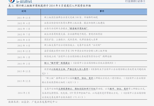
Task: Click the 园区扩容 event row text
Action: click(71, 39)
